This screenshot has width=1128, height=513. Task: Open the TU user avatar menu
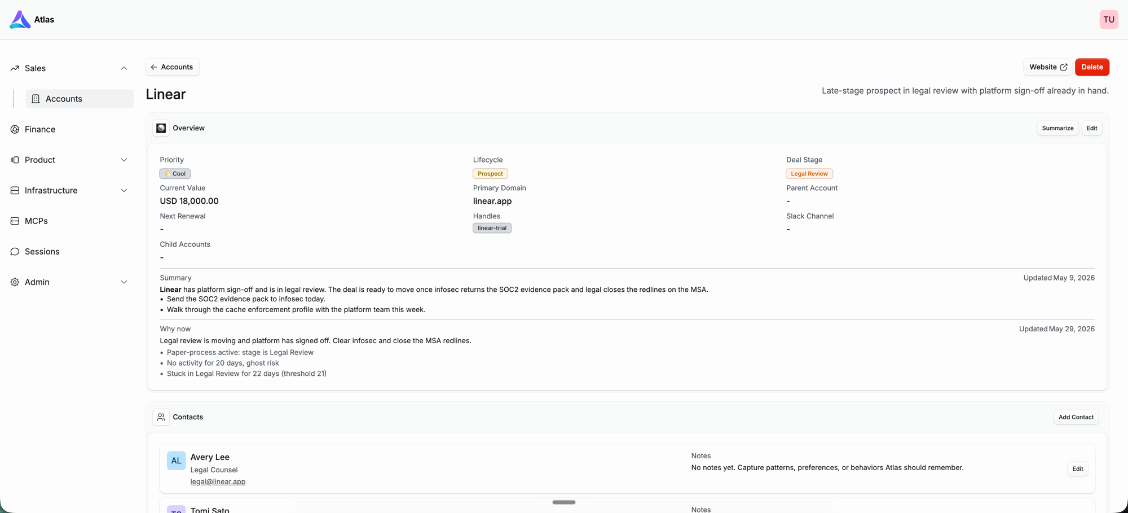(x=1108, y=19)
